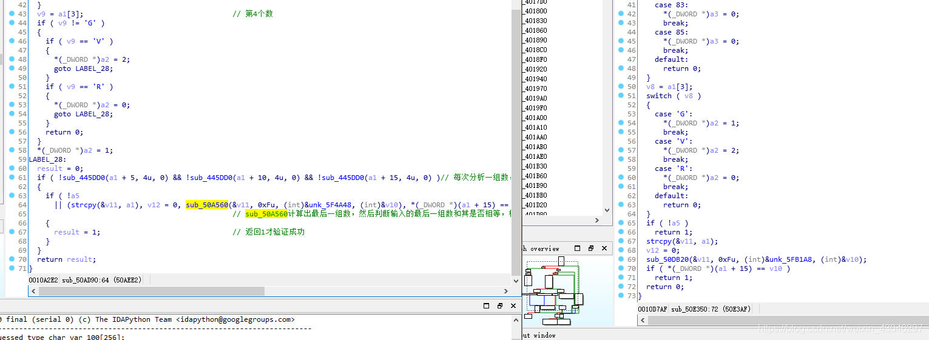
Task: Click highlighted sub_50A560 call on line 64
Action: 207,204
